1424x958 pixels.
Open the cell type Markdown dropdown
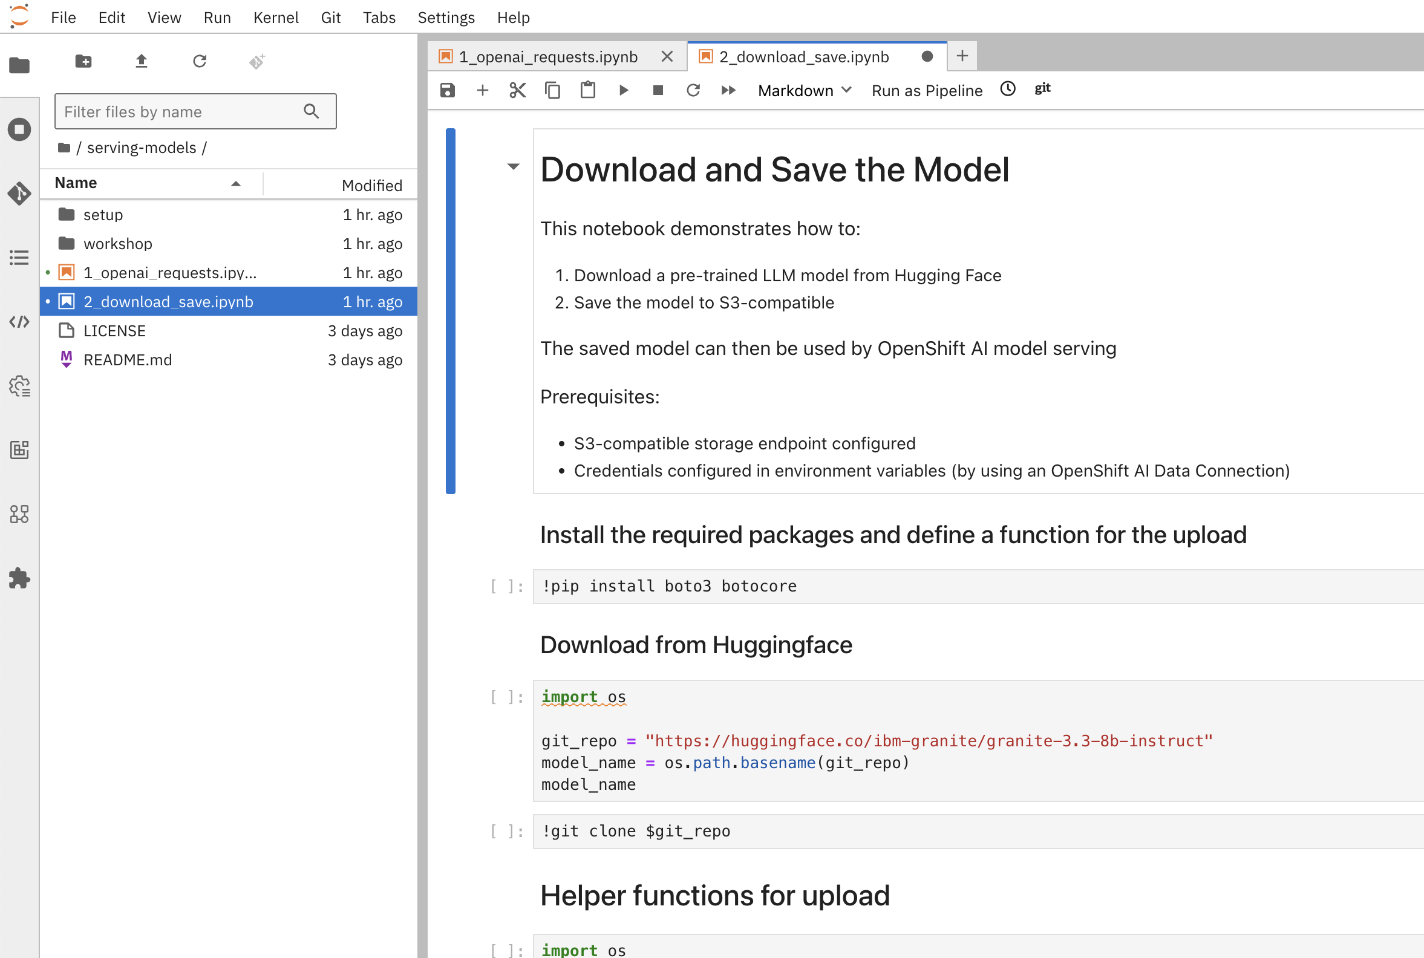pyautogui.click(x=805, y=91)
